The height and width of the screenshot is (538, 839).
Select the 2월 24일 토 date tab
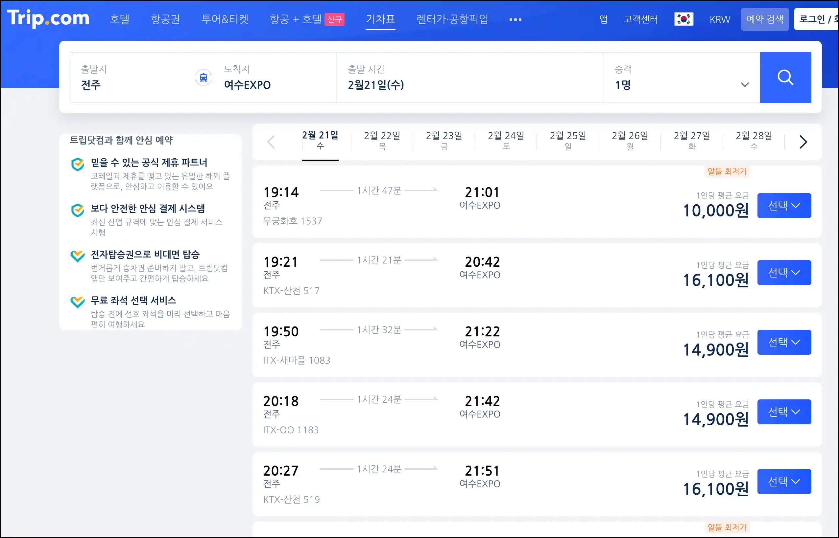506,141
